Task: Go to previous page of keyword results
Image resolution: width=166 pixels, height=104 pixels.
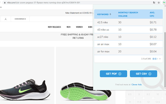Action: tap(155, 59)
